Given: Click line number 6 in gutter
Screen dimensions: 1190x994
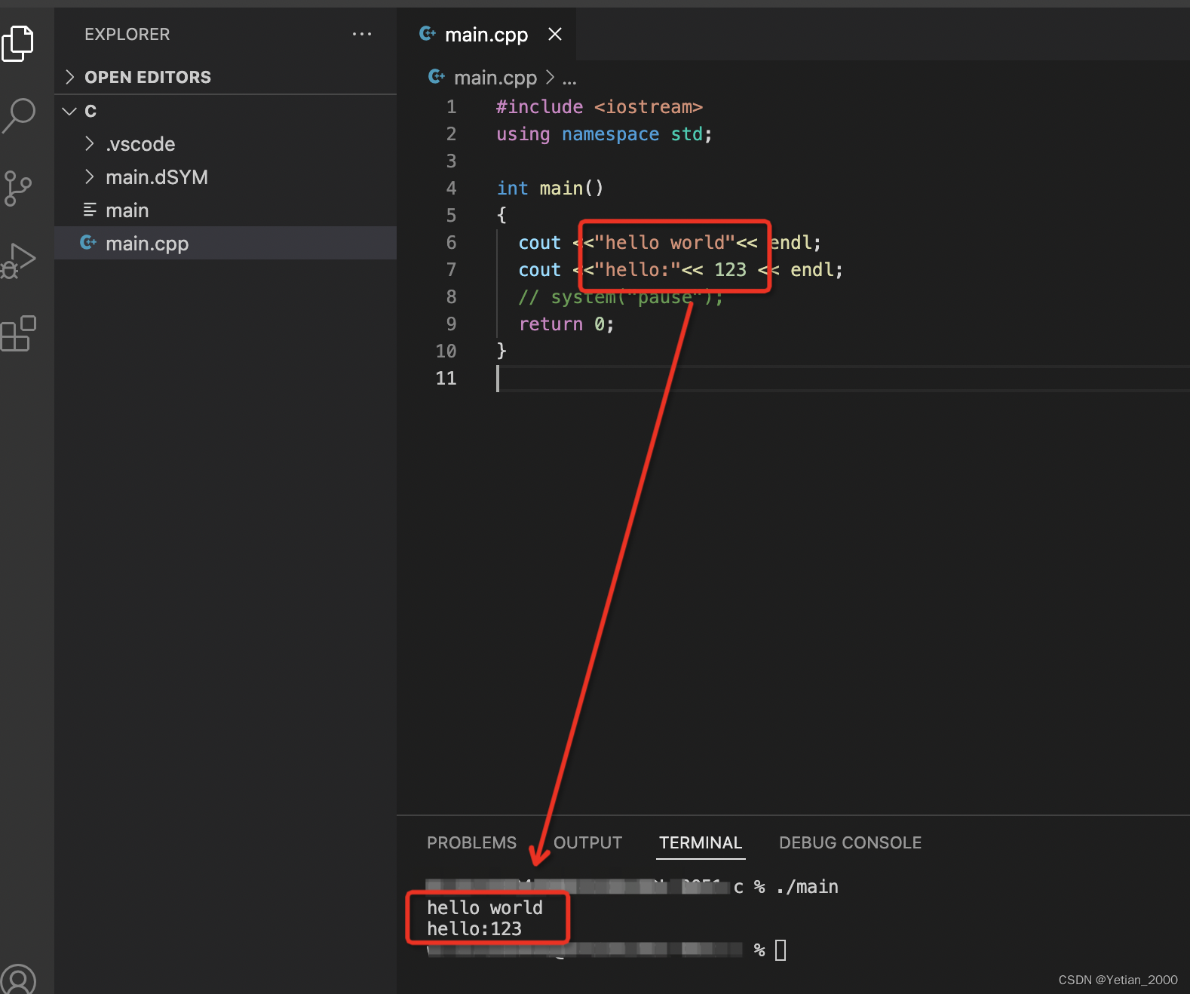Looking at the screenshot, I should [x=451, y=242].
